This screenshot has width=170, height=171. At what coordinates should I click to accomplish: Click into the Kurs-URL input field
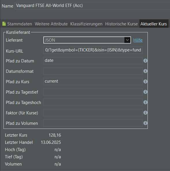pos(93,50)
